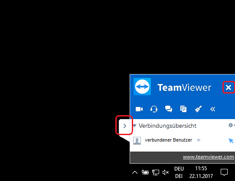Open the www.teamviewer.com link

tap(208, 157)
